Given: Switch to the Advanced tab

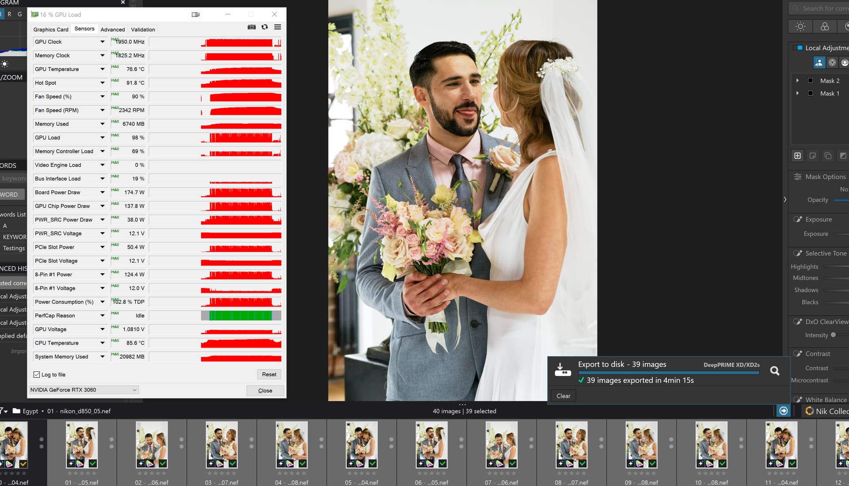Looking at the screenshot, I should (x=113, y=30).
